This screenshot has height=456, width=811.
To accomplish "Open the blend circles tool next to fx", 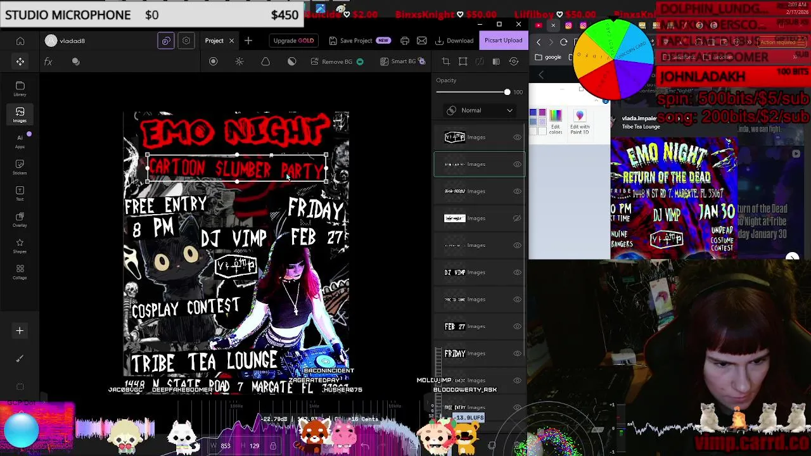I will (x=75, y=61).
